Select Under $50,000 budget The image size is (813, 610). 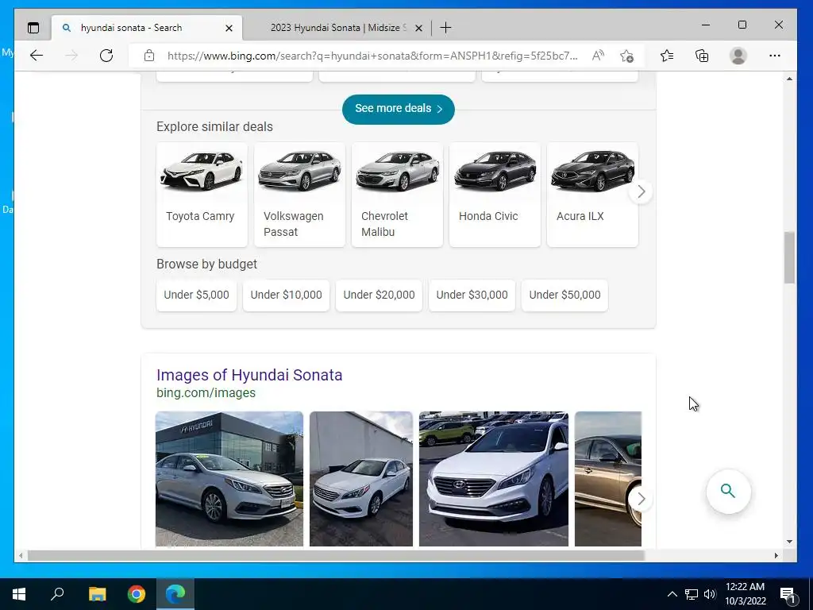(x=564, y=295)
